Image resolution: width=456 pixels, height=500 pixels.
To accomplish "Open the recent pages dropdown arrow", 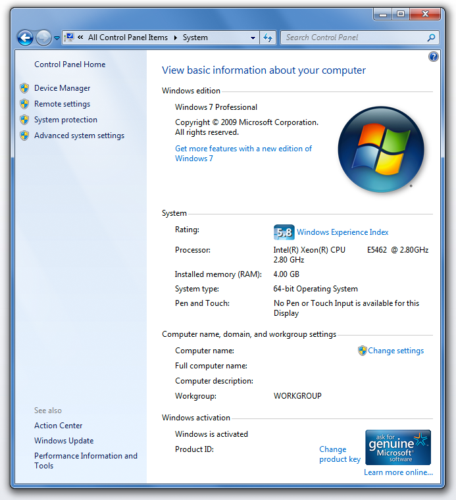I will pyautogui.click(x=57, y=38).
